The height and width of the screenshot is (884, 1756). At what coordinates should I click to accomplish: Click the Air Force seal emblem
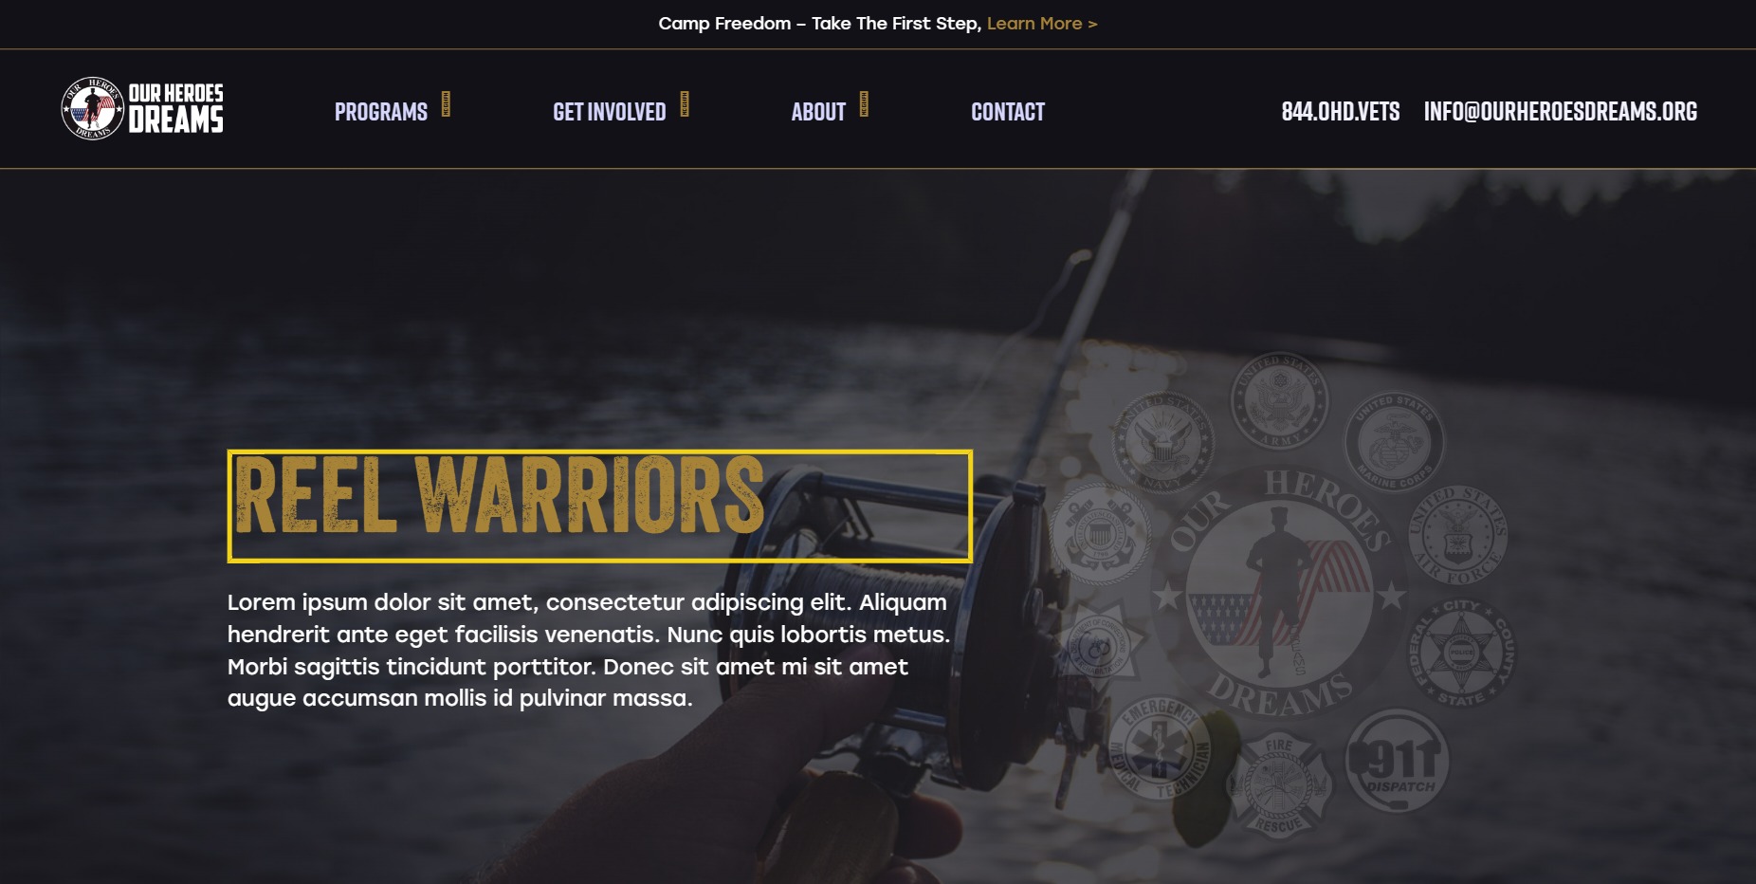[1456, 536]
